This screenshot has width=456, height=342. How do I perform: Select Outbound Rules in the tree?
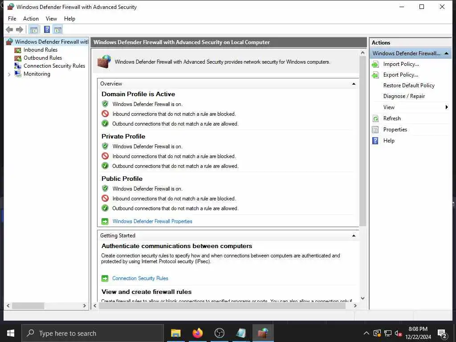point(43,58)
